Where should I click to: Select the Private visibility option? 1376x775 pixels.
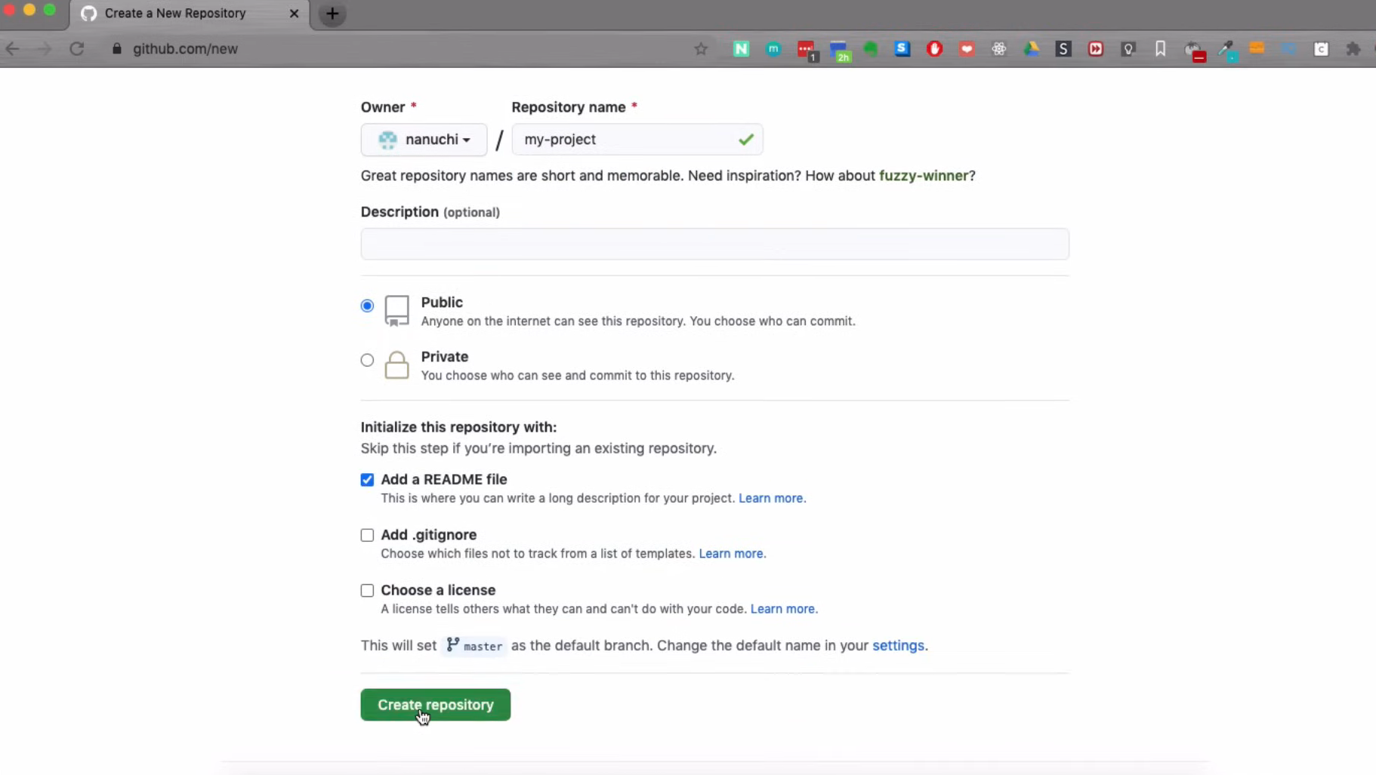coord(367,360)
